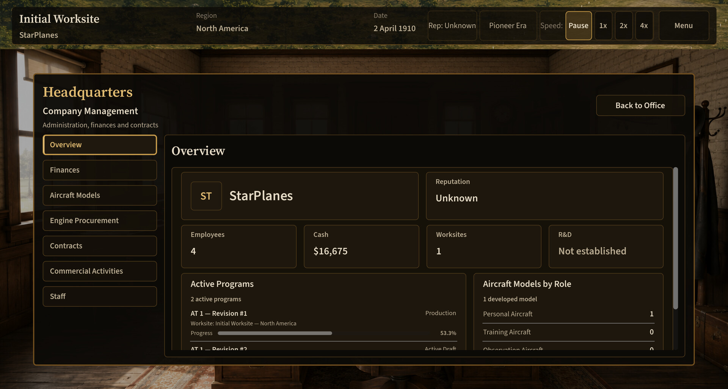Open the Contracts tab
This screenshot has height=389, width=728.
pyautogui.click(x=100, y=246)
